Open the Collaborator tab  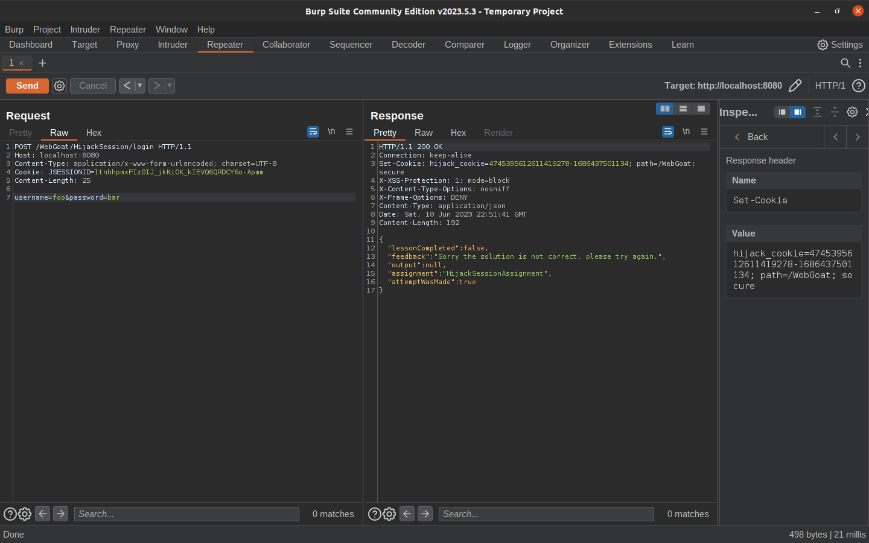[286, 45]
